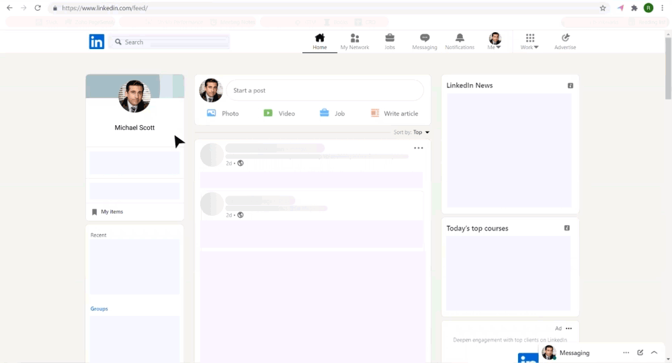Image resolution: width=672 pixels, height=363 pixels.
Task: Post a Job
Action: coord(332,113)
